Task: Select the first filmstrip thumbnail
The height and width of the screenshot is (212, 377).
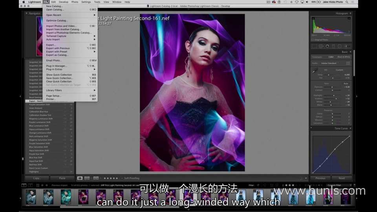Action: click(x=31, y=196)
